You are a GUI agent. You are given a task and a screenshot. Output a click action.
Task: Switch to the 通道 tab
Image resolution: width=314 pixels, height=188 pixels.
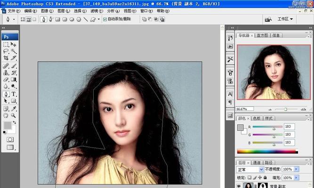click(257, 163)
